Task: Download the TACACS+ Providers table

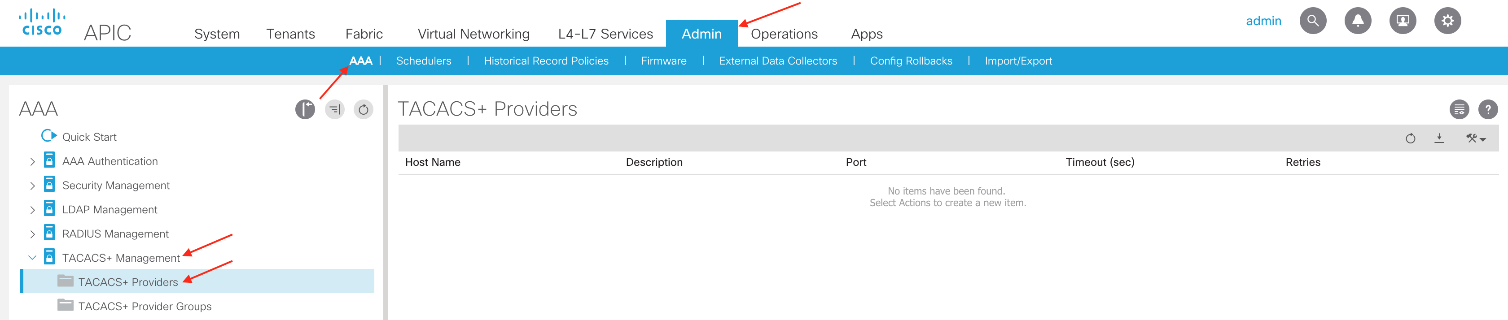Action: click(x=1439, y=138)
